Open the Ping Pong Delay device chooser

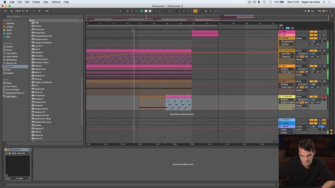287,41
